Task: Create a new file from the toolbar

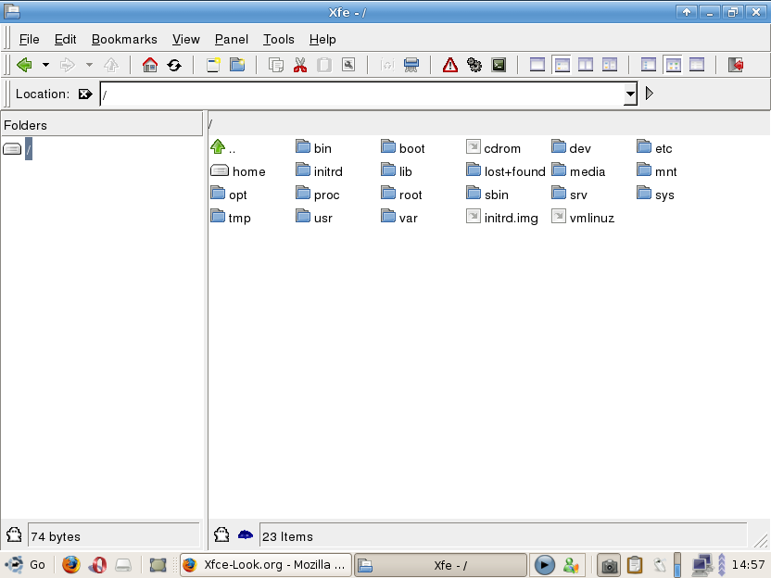Action: coord(213,65)
